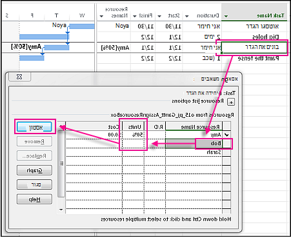Click the 50% Units cell for Amy
The image size is (291, 238).
point(133,135)
